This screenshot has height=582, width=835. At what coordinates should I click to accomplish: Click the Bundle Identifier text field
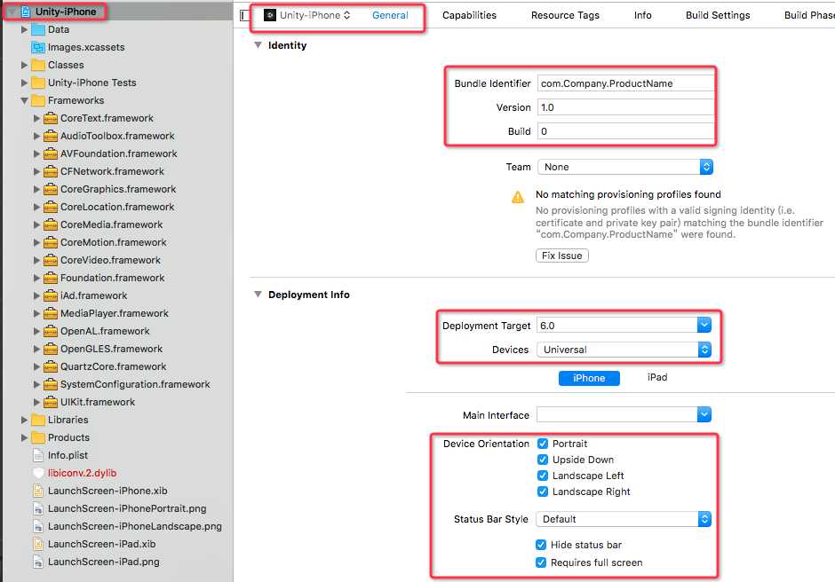625,83
